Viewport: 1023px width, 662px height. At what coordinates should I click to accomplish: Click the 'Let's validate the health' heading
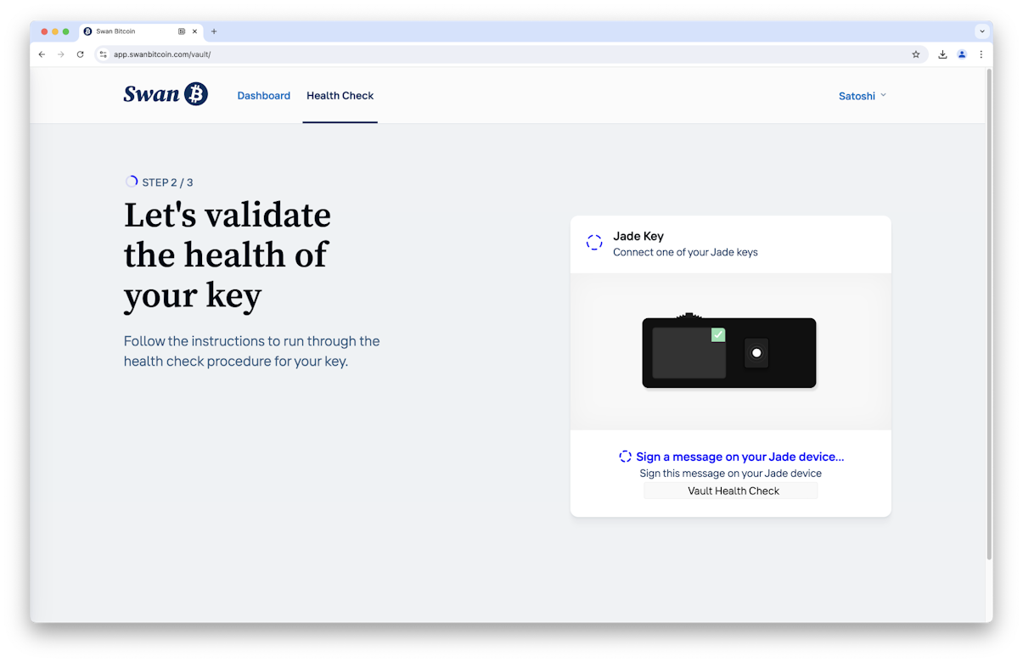point(228,255)
